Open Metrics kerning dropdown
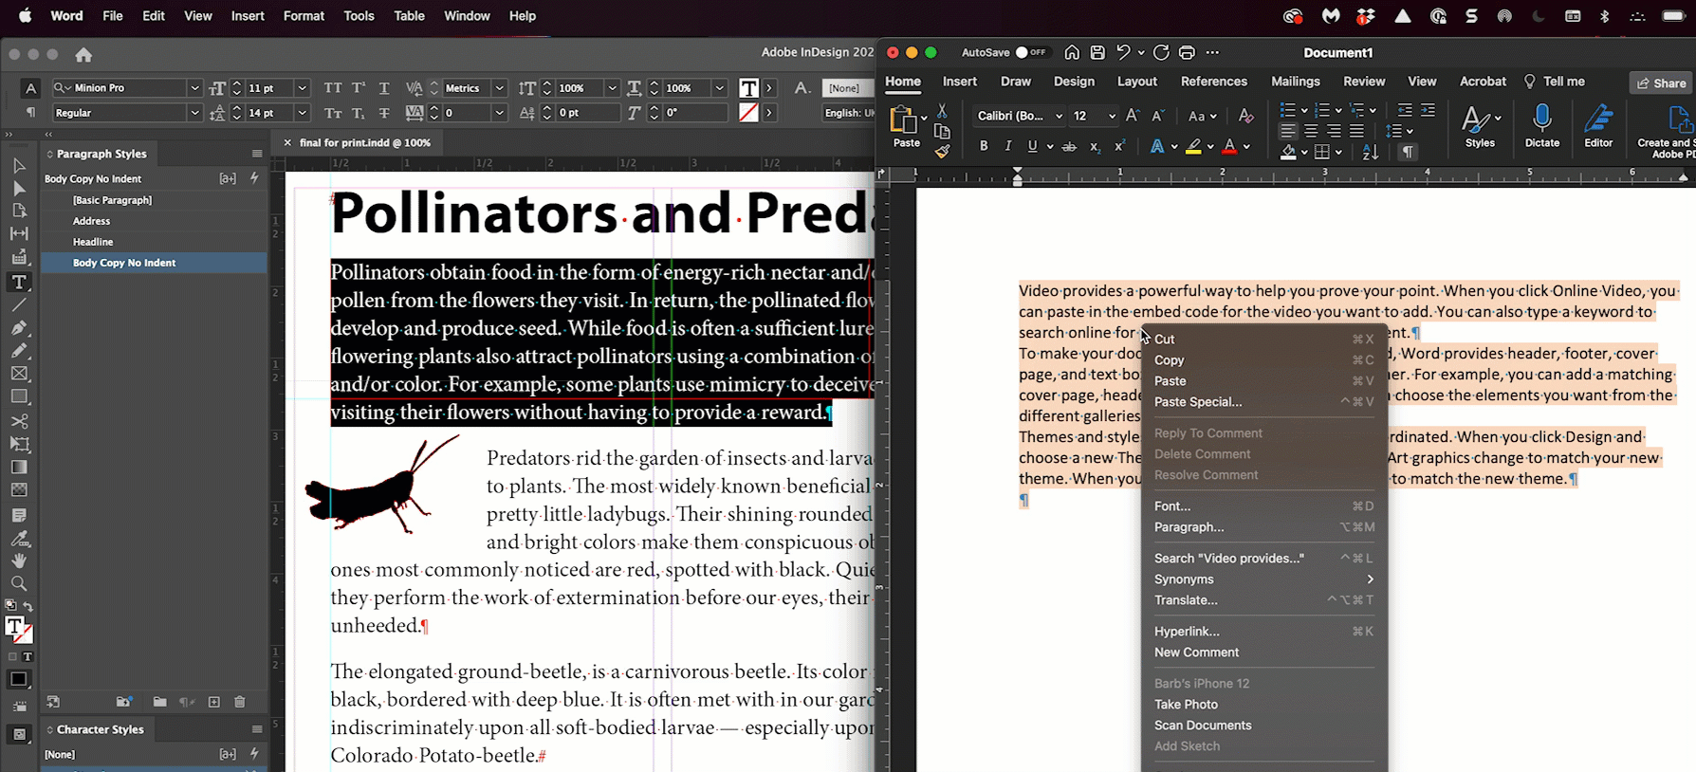 [499, 88]
